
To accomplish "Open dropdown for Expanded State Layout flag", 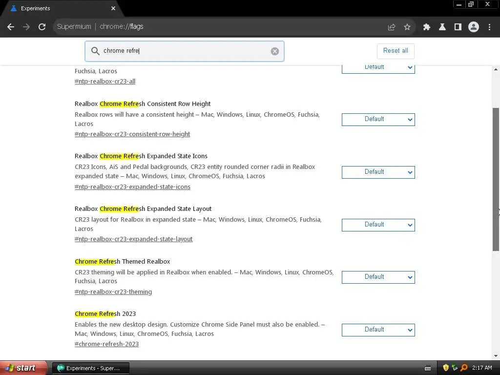I will pos(378,225).
